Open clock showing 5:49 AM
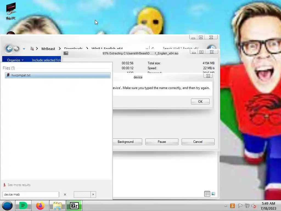281x211 pixels. (268, 206)
